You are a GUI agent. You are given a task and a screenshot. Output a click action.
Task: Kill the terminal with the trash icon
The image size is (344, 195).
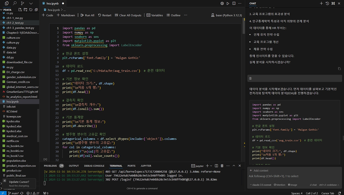[222, 166]
